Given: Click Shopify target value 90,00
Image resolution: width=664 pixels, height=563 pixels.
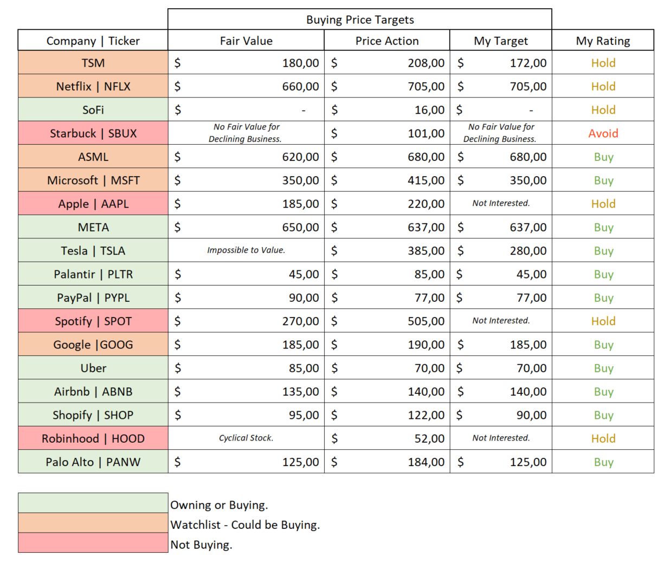Looking at the screenshot, I should (501, 415).
